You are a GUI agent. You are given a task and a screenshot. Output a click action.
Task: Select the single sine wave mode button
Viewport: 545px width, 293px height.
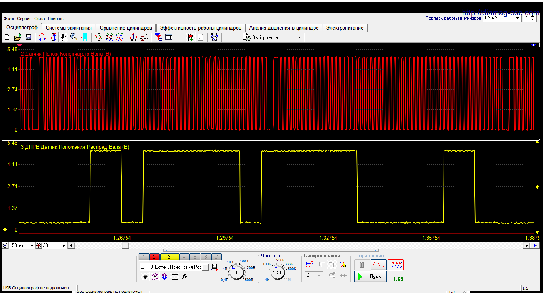click(379, 265)
